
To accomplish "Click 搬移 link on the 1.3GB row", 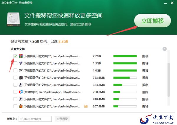I will click(x=145, y=63).
